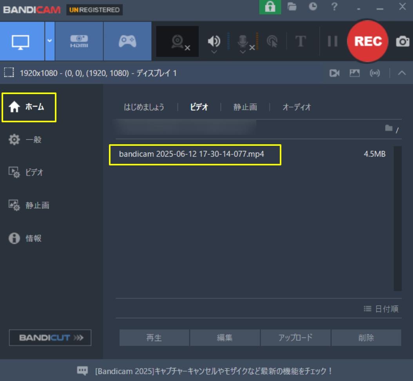Select screen recording mode monitor icon
This screenshot has width=413, height=381.
20,42
